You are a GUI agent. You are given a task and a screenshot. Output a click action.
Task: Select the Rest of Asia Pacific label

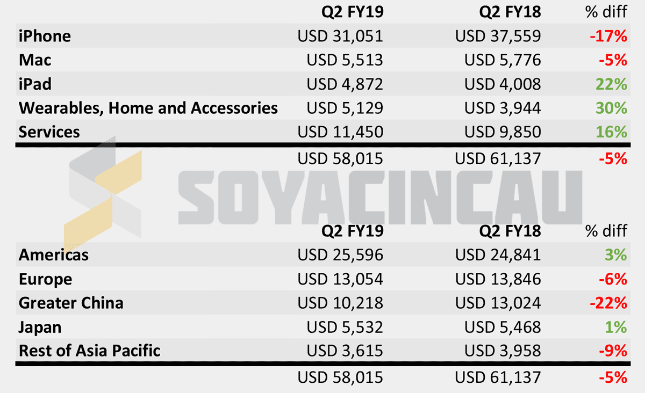(90, 351)
